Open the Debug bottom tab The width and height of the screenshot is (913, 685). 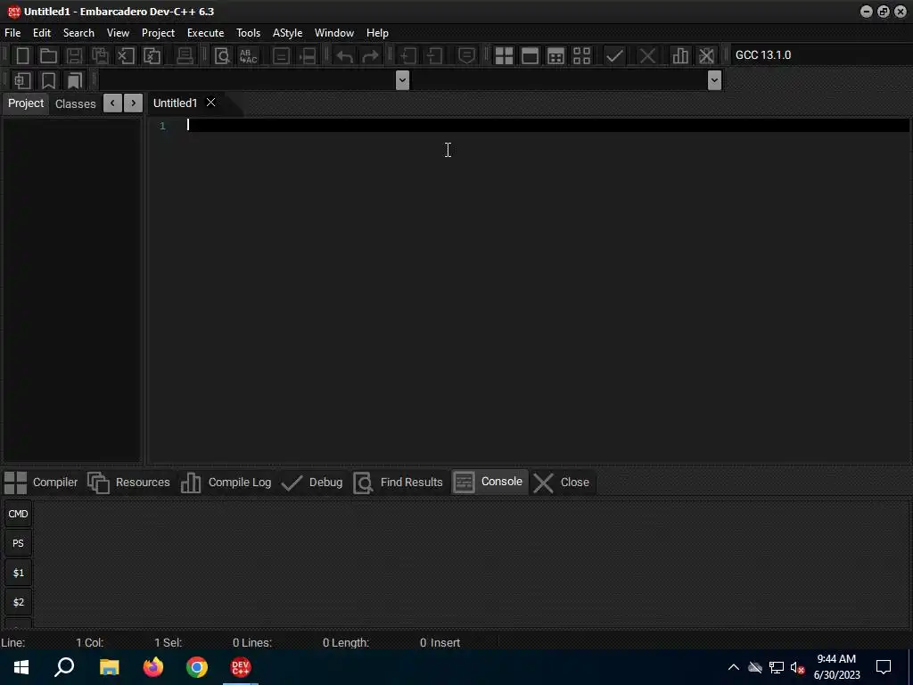tap(311, 483)
